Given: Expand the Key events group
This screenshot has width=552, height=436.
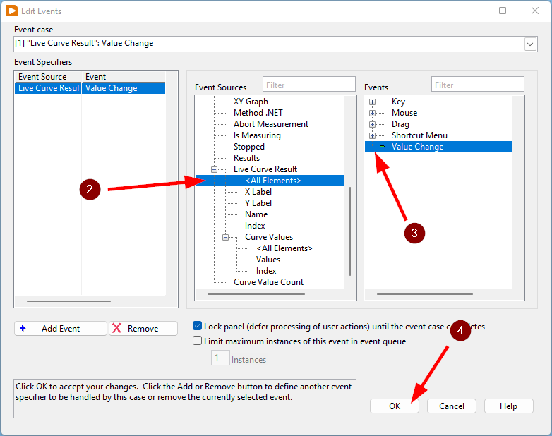Looking at the screenshot, I should 372,102.
